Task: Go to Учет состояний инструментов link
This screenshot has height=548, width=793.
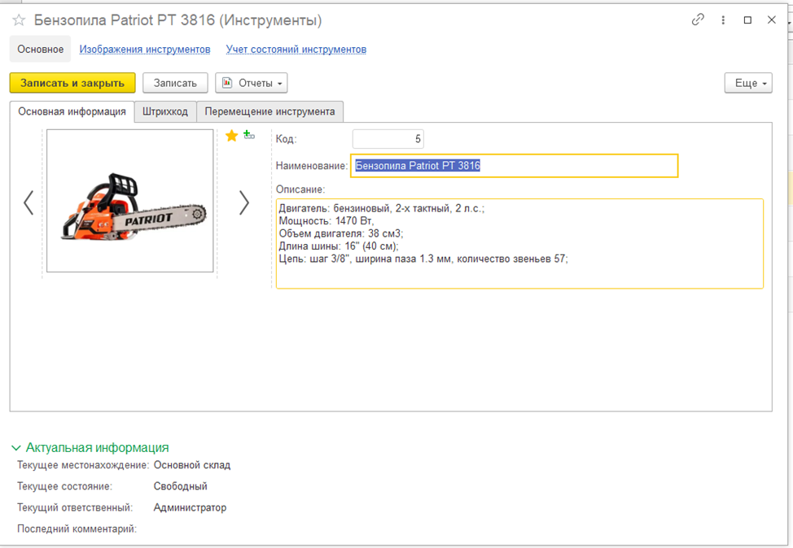Action: click(296, 50)
